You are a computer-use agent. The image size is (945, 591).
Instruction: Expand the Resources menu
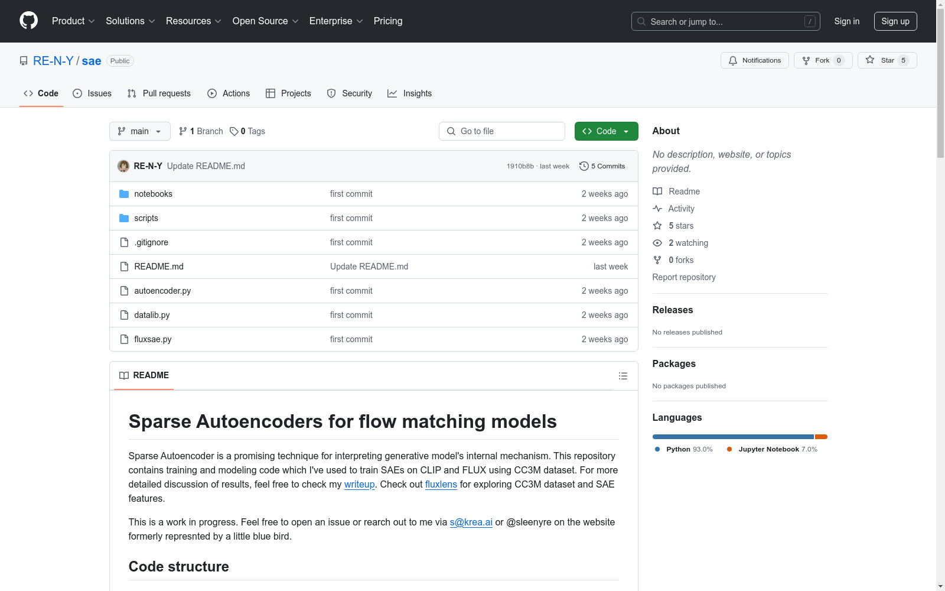click(x=194, y=21)
